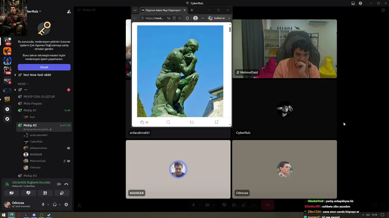Open OBS Studio from the taskbar
The image size is (389, 218).
42,215
